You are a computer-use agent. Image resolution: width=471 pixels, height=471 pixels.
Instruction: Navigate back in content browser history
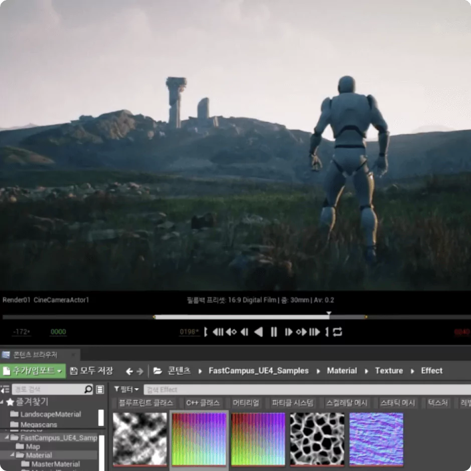129,372
